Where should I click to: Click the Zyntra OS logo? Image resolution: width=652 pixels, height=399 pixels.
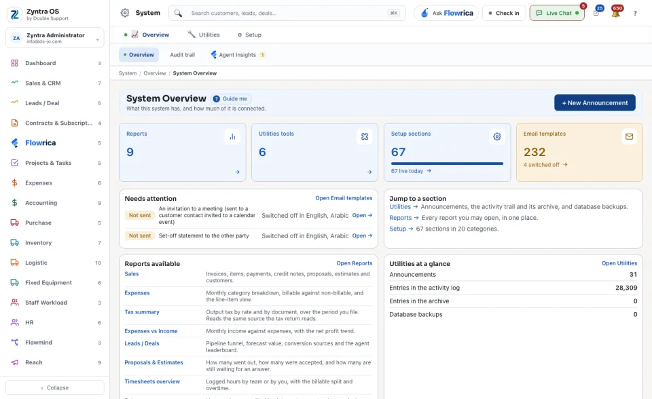click(15, 14)
